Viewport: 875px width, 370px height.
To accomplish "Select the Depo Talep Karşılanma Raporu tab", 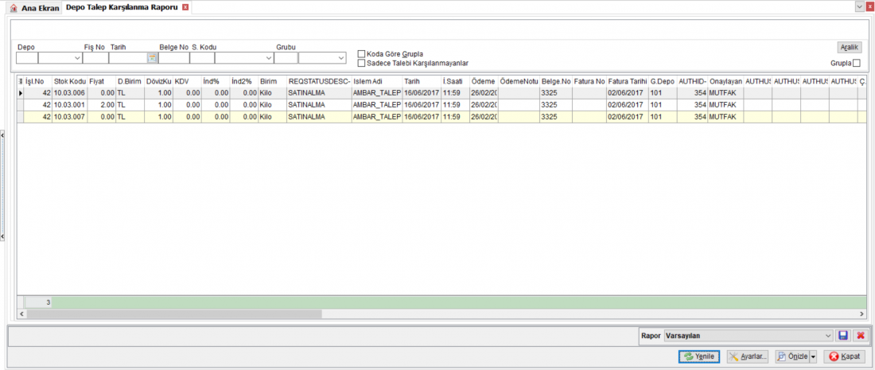I will [x=122, y=8].
